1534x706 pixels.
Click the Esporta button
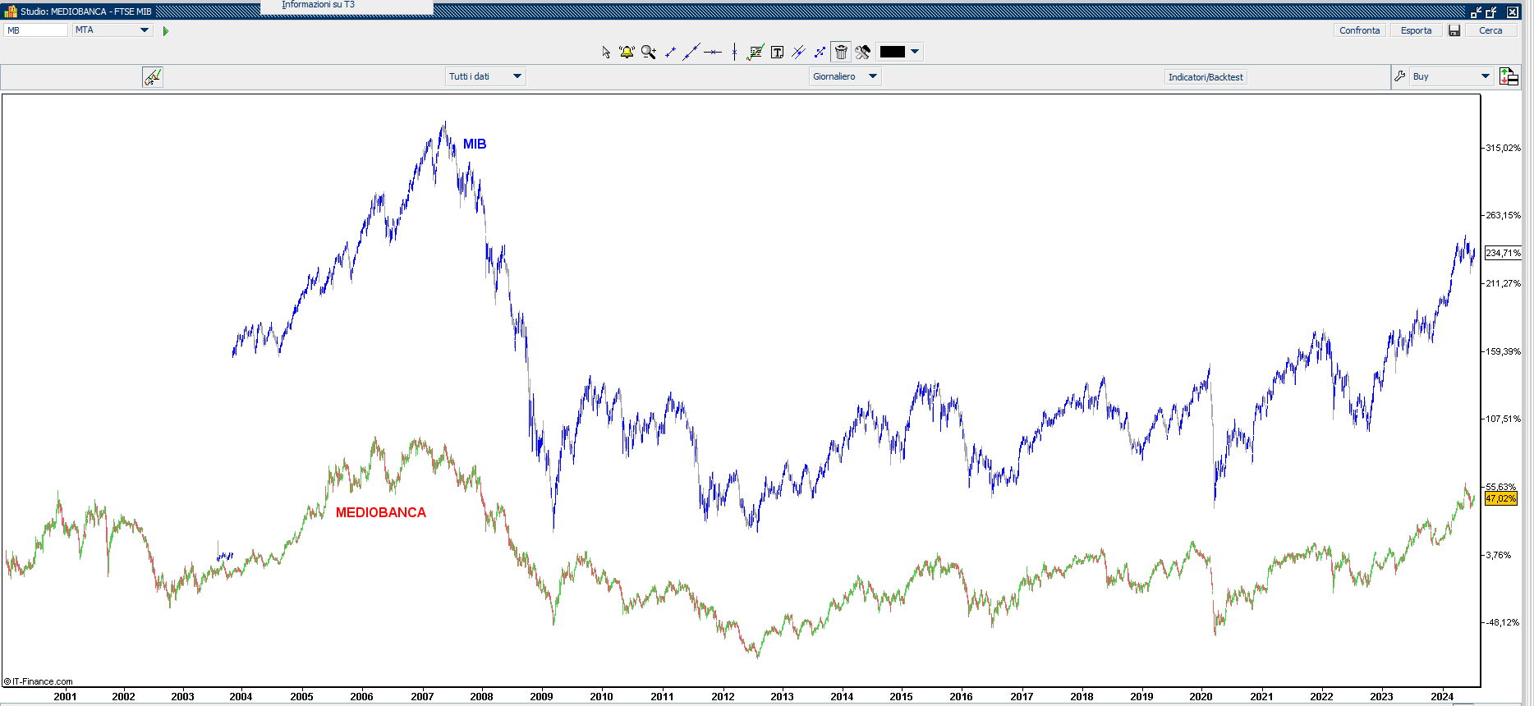(1416, 30)
